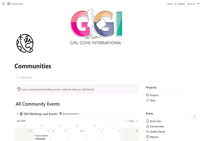
Task: Click the Girl Gone International cover image
Action: pyautogui.click(x=96, y=27)
